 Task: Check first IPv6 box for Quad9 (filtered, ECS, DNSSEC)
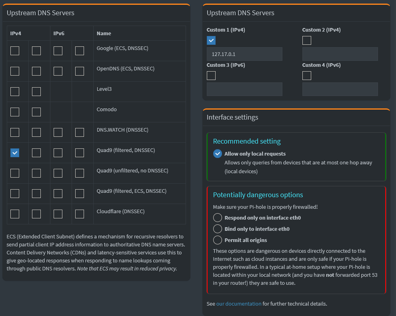[58, 194]
